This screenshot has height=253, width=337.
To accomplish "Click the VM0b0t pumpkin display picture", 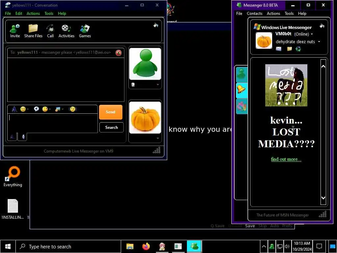I will coord(264,41).
